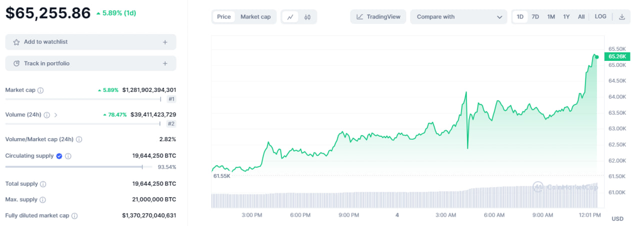The width and height of the screenshot is (640, 226).
Task: Switch to the candlestick chart icon
Action: [307, 17]
